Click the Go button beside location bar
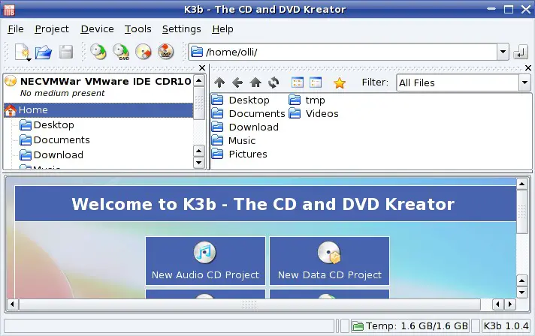This screenshot has width=535, height=336. (521, 52)
